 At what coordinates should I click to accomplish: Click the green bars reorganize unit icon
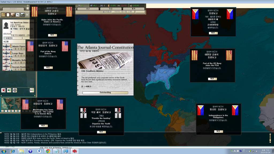[9, 90]
